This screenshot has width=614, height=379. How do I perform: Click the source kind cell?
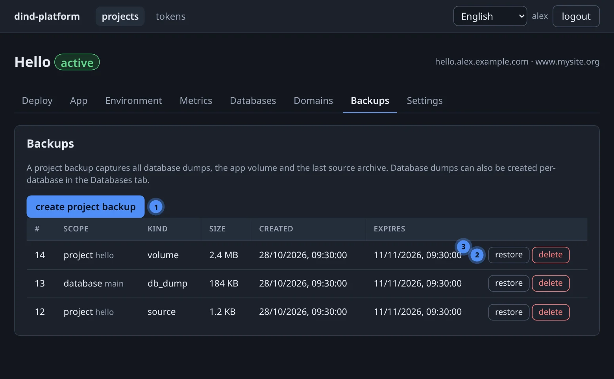tap(161, 312)
